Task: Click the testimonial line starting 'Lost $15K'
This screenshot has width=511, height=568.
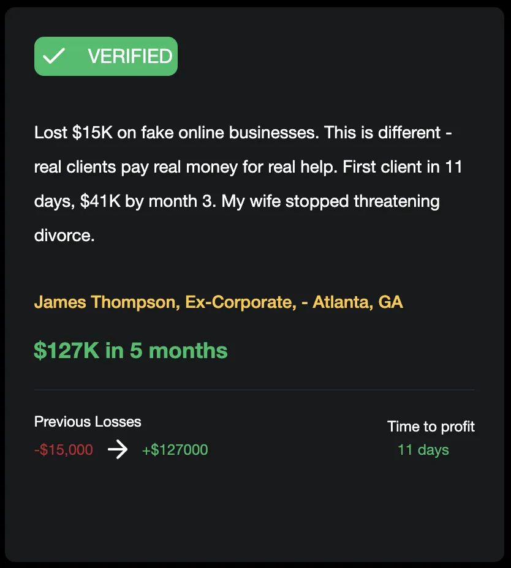Action: click(x=243, y=133)
